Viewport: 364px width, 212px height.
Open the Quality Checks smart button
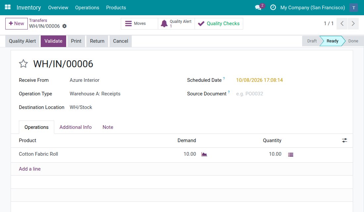pos(219,24)
